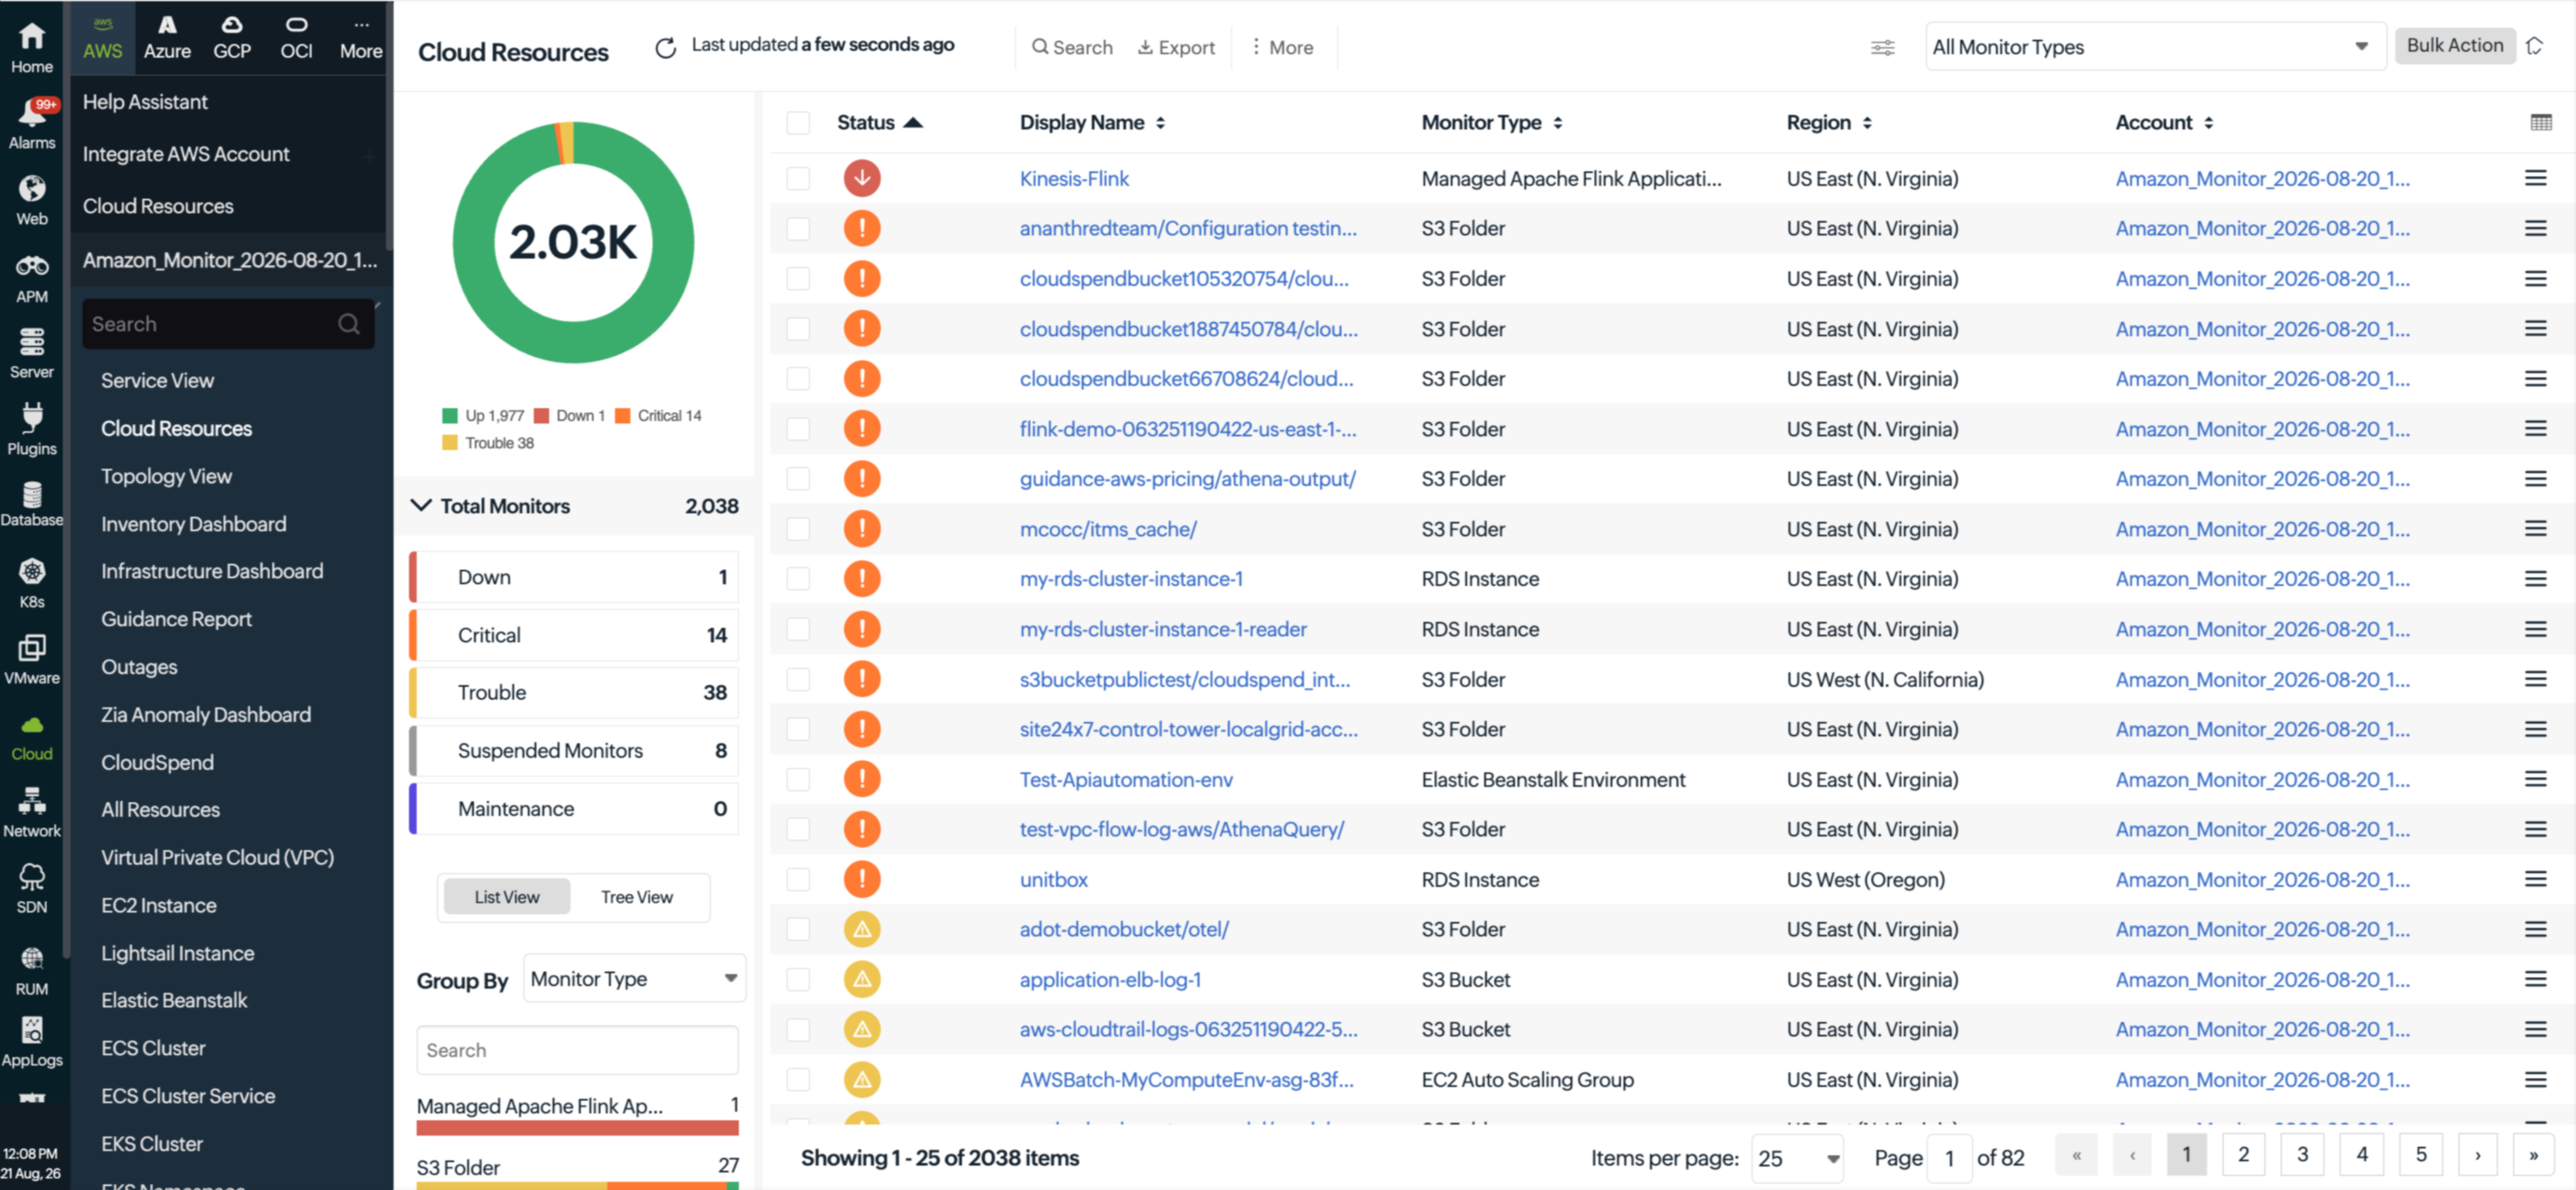
Task: Switch to the Tree View tab
Action: point(637,897)
